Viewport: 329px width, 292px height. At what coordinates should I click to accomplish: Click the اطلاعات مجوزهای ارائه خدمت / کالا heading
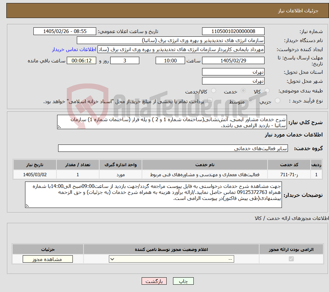(x=292, y=218)
